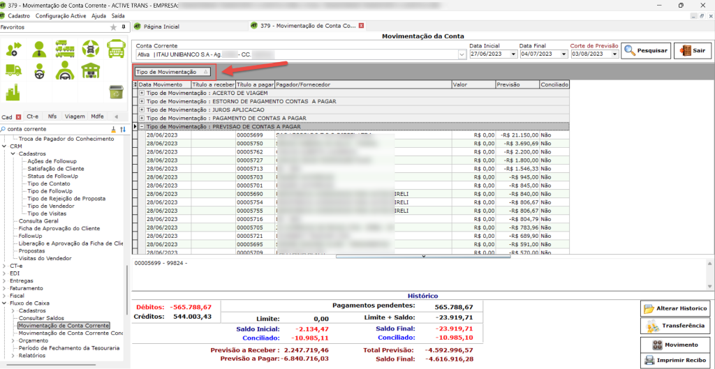The width and height of the screenshot is (715, 369).
Task: Open the truck-in-star favorite icon
Action: [90, 48]
